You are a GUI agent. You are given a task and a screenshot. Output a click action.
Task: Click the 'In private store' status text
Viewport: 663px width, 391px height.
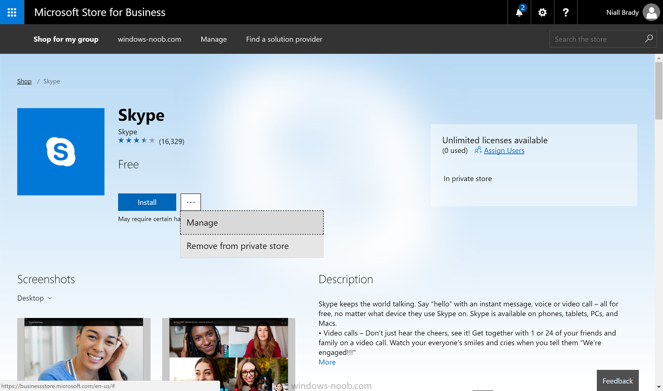pos(467,179)
